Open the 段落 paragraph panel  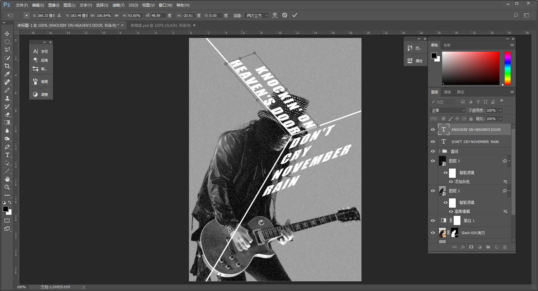(41, 60)
